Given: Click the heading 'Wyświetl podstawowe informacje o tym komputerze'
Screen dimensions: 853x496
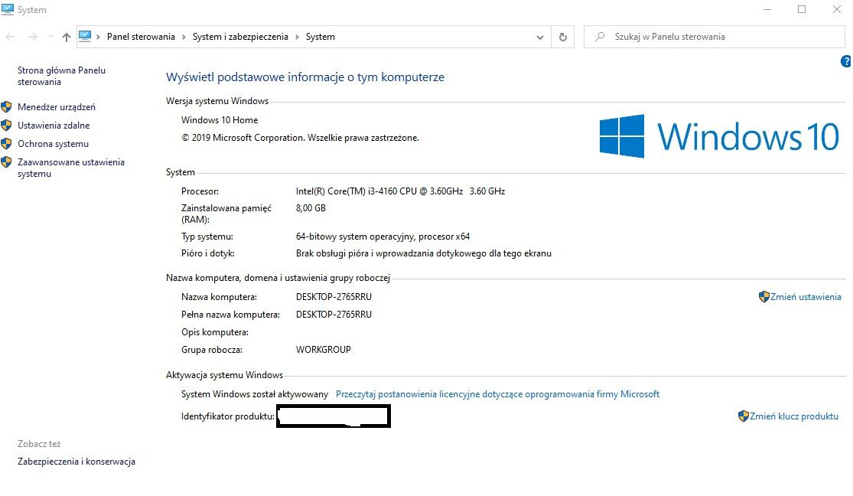Looking at the screenshot, I should tap(305, 77).
